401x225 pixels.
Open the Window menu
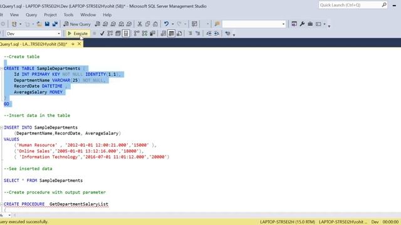click(88, 15)
